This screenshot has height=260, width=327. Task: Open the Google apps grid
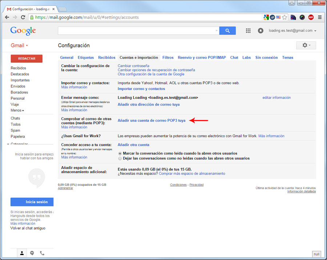coord(248,31)
